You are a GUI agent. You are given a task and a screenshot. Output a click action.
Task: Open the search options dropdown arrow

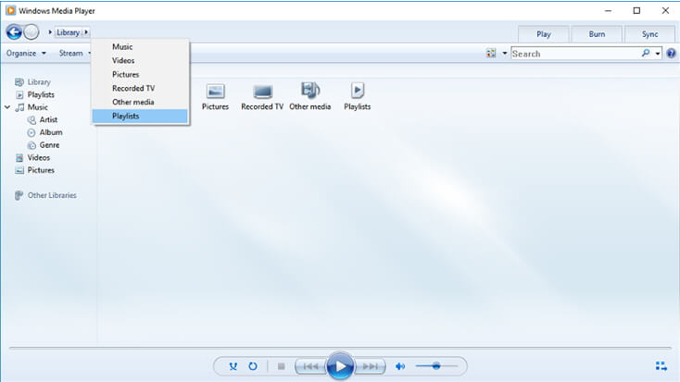pyautogui.click(x=658, y=54)
